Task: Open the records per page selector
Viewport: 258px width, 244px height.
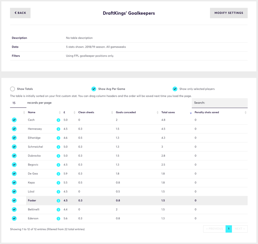Action: [x=18, y=103]
